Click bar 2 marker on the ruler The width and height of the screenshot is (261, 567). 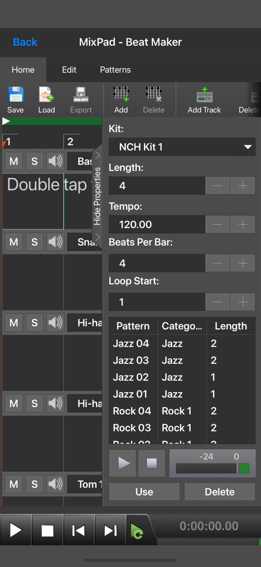[x=70, y=141]
